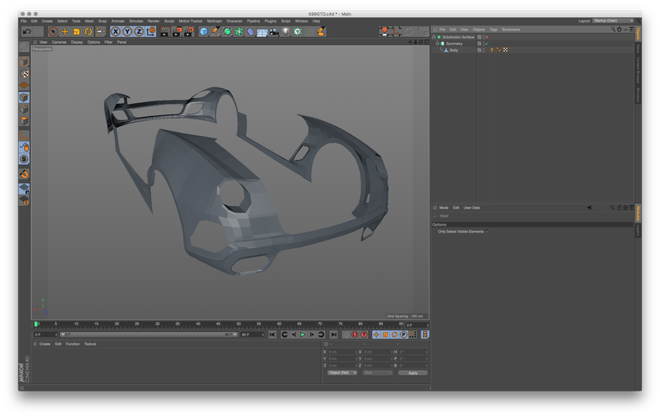The width and height of the screenshot is (660, 417).
Task: Select Polygons mode cube icon
Action: (25, 121)
